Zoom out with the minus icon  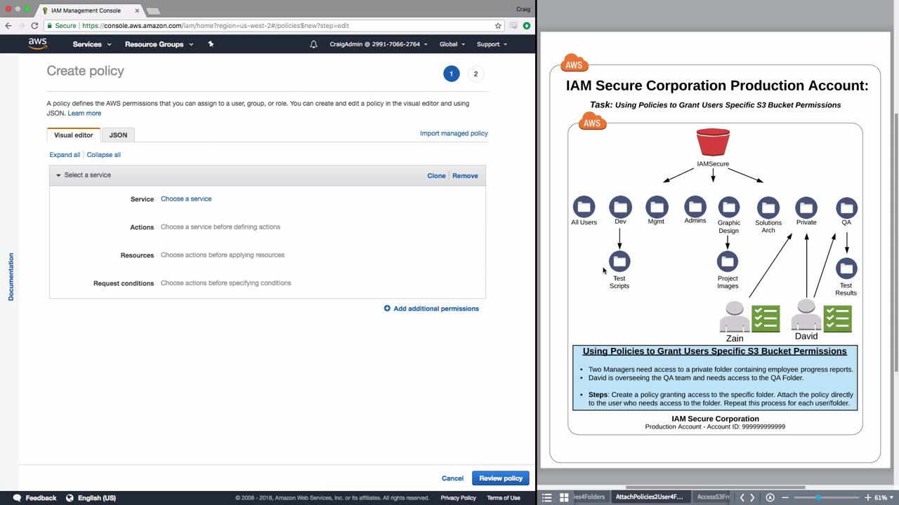(x=786, y=497)
